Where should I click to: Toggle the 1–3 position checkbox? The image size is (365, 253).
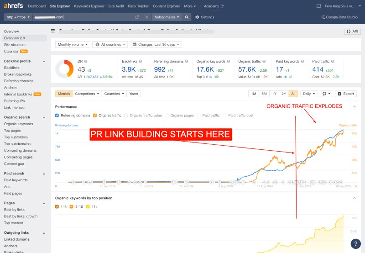(x=57, y=206)
